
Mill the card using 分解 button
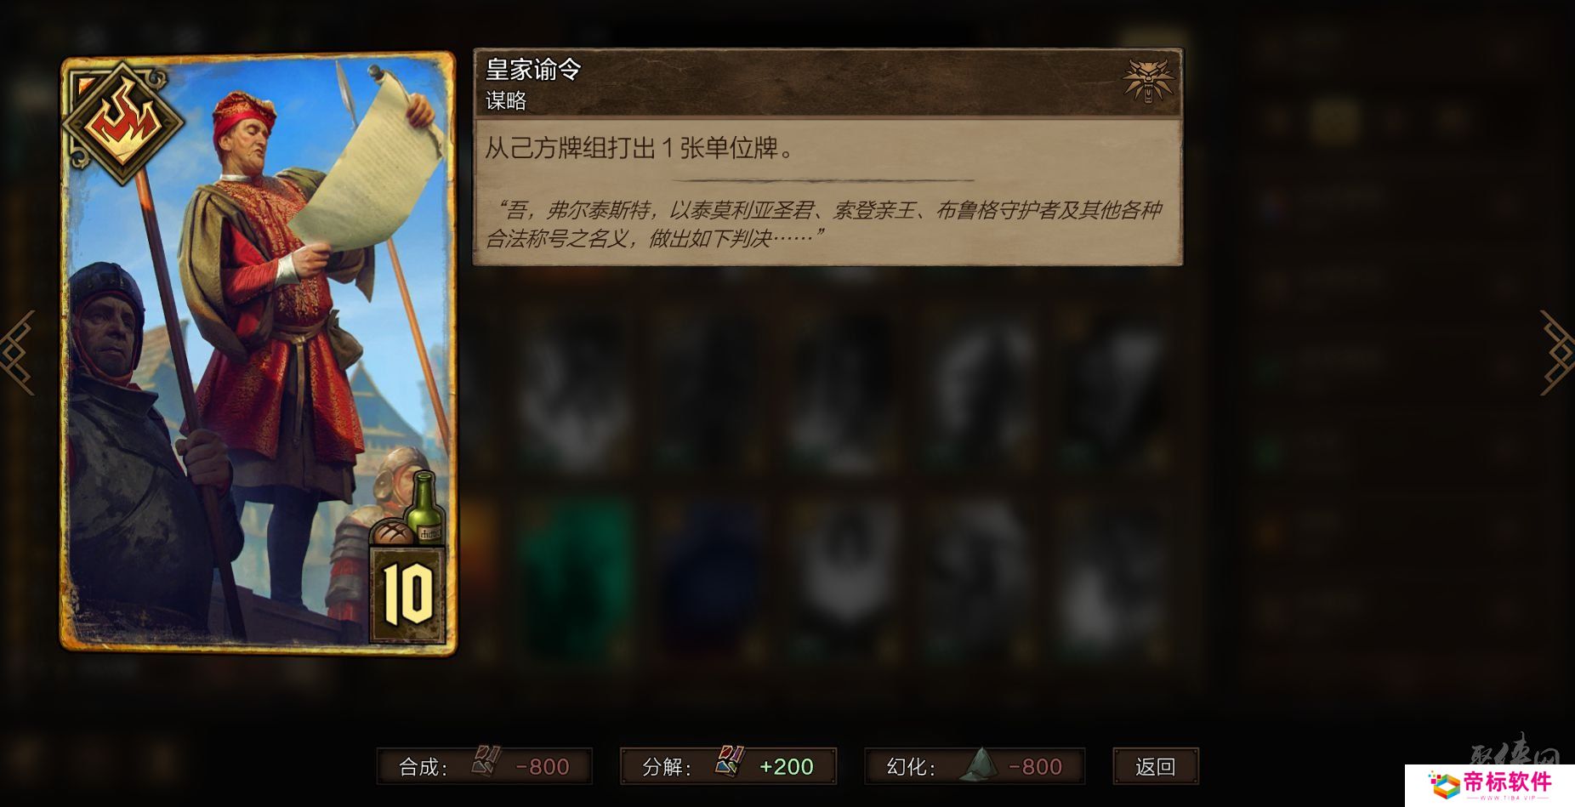tap(728, 766)
